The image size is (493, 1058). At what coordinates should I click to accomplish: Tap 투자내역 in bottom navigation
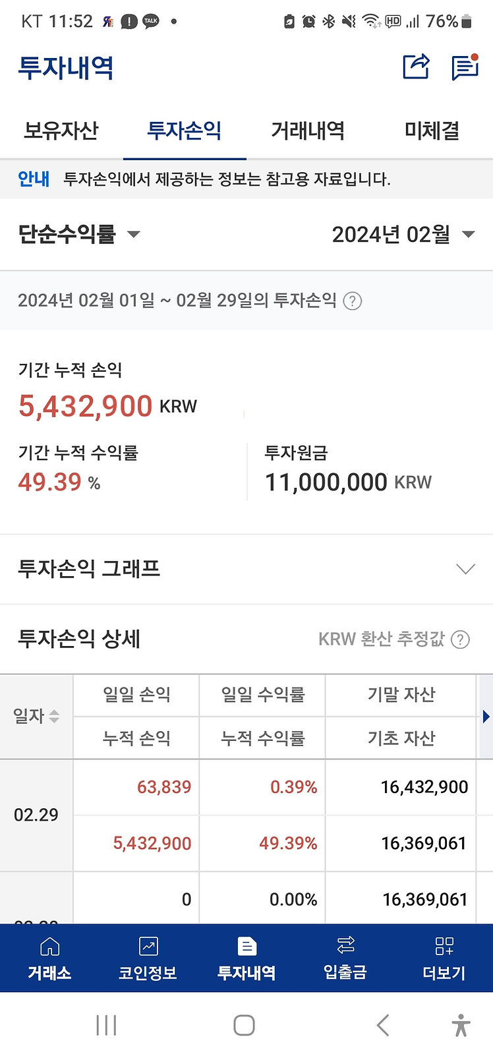pyautogui.click(x=246, y=958)
